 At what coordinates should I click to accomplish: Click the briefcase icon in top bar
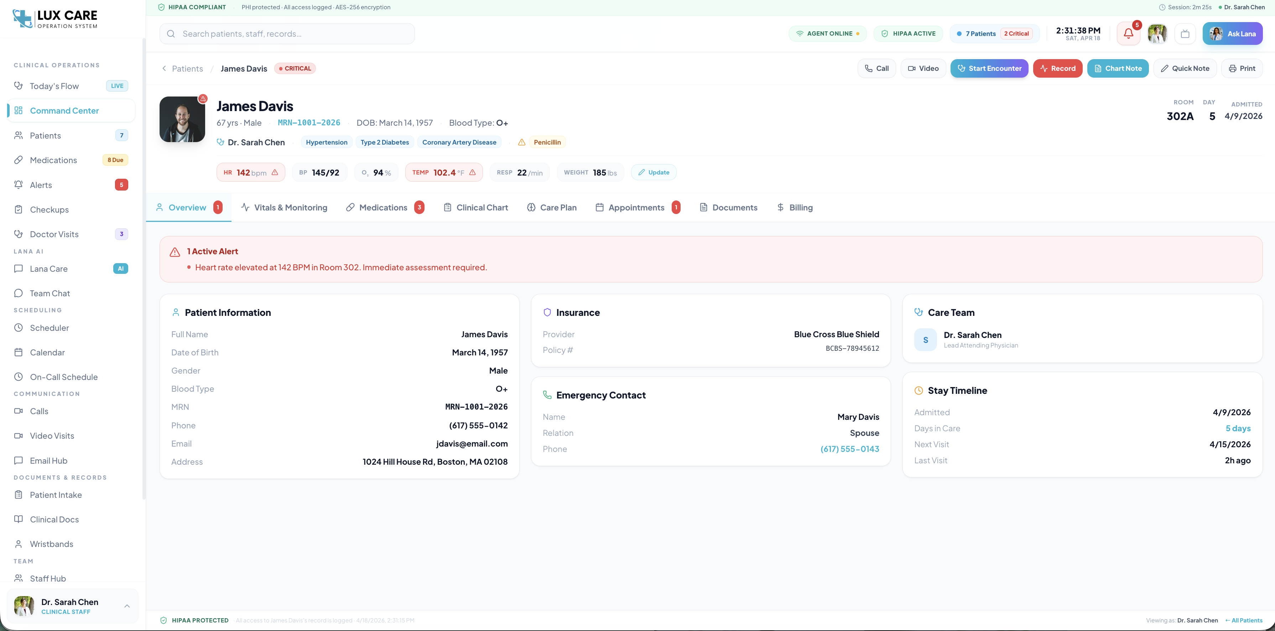pos(1185,34)
